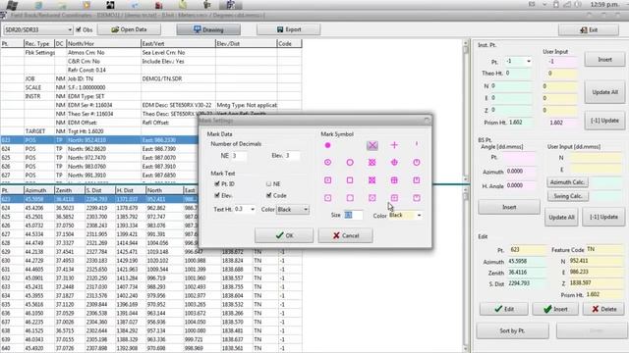Select the circle with crosshair mark symbol
The height and width of the screenshot is (353, 629).
click(x=394, y=163)
